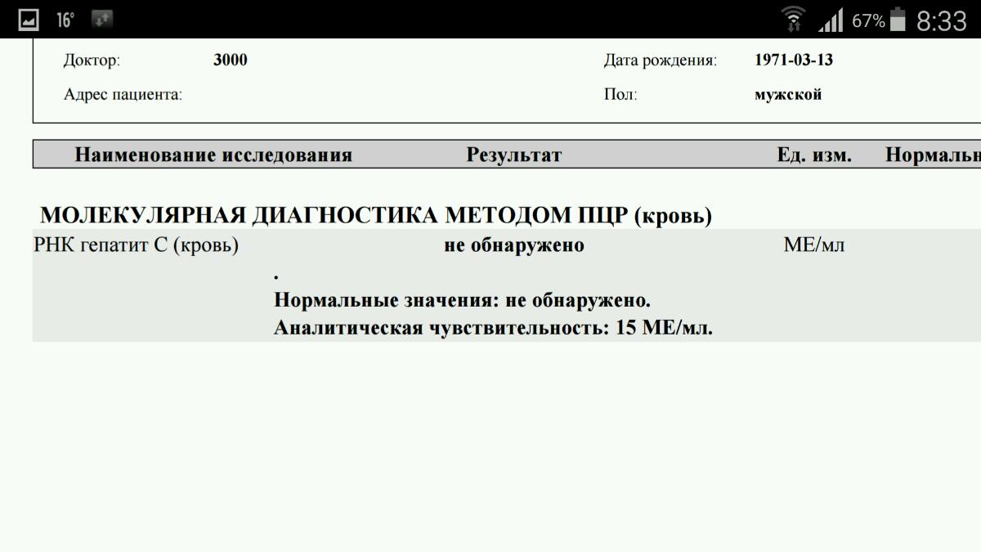
Task: Tap the mobile network signal bars
Action: [831, 20]
